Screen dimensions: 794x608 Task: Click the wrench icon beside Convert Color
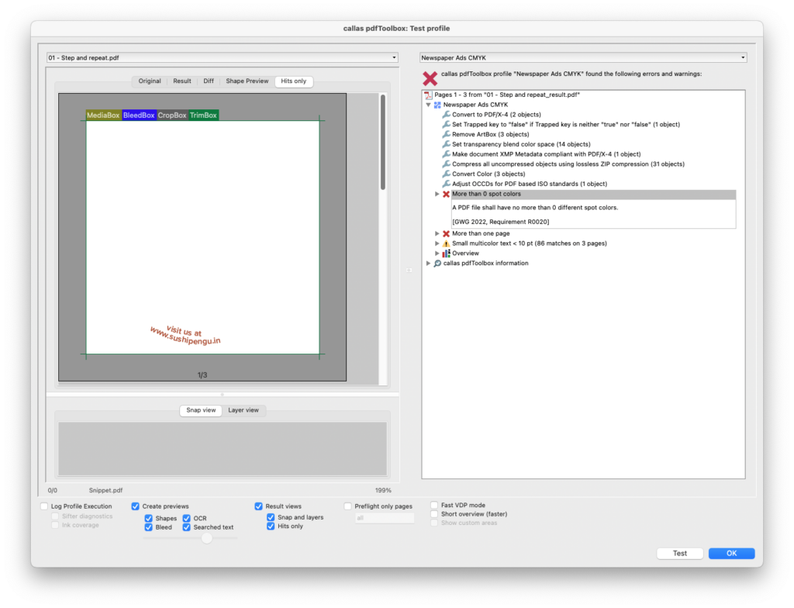[x=447, y=174]
